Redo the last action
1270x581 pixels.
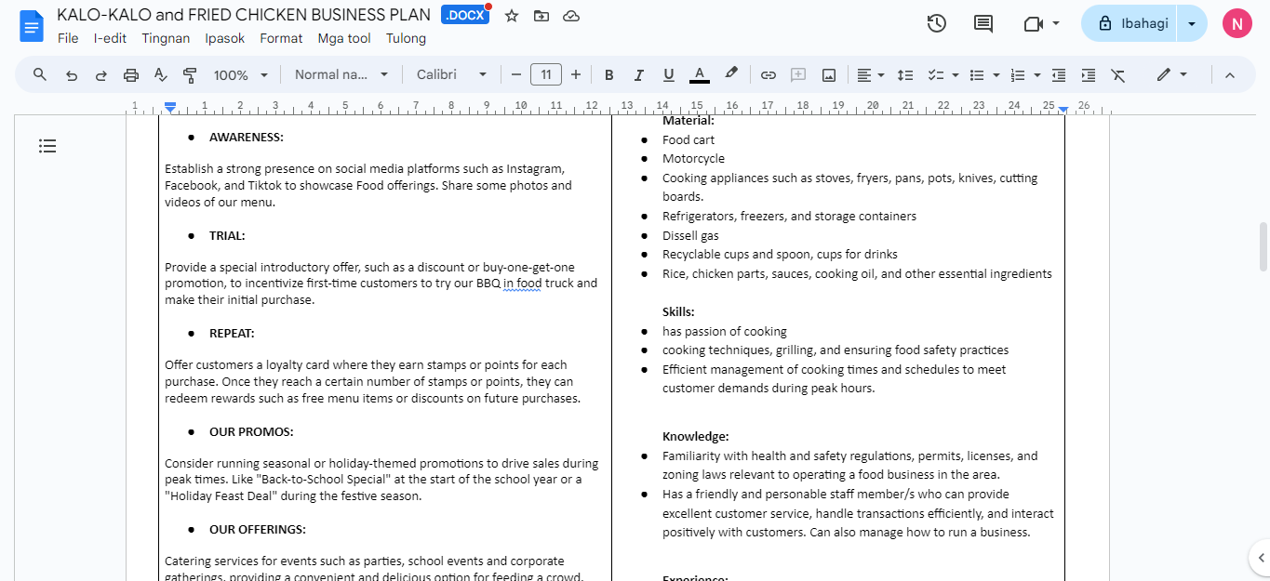coord(100,74)
